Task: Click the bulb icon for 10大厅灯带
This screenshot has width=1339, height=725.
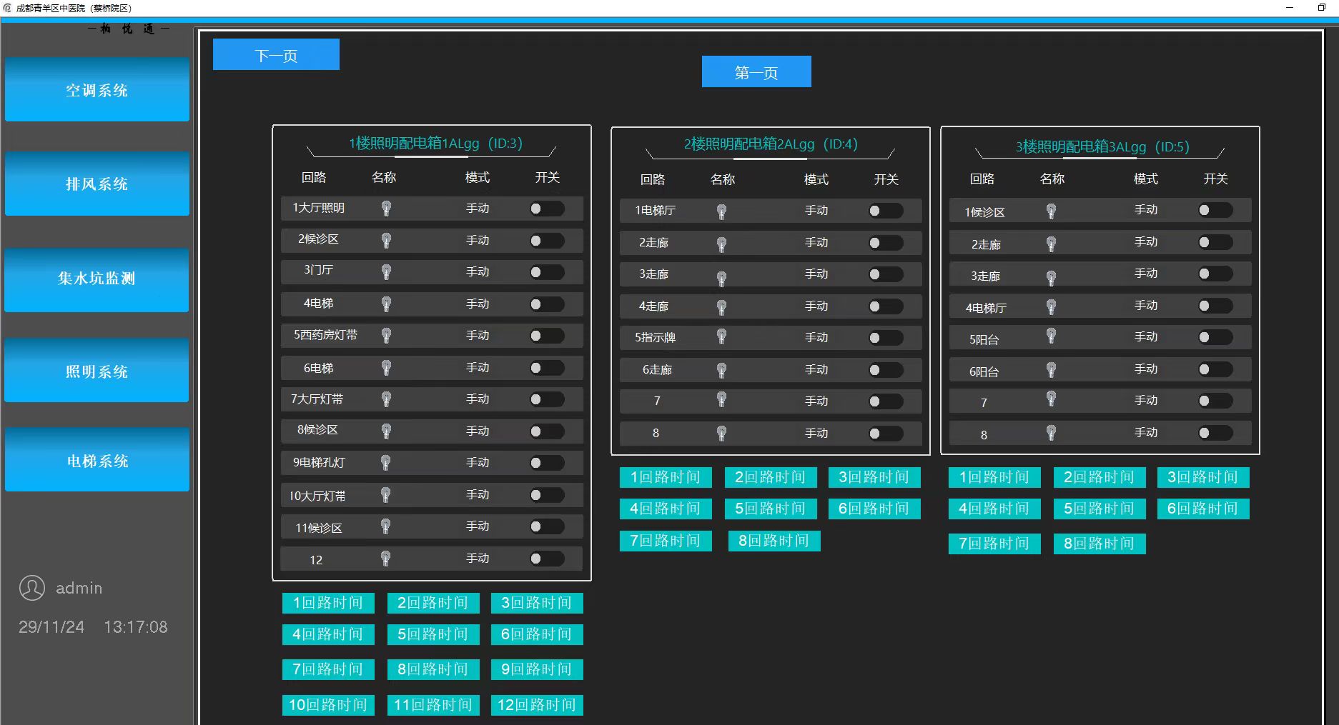Action: coord(385,494)
